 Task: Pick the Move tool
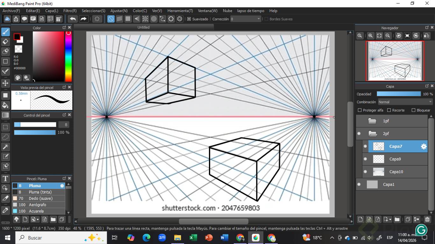(x=5, y=83)
